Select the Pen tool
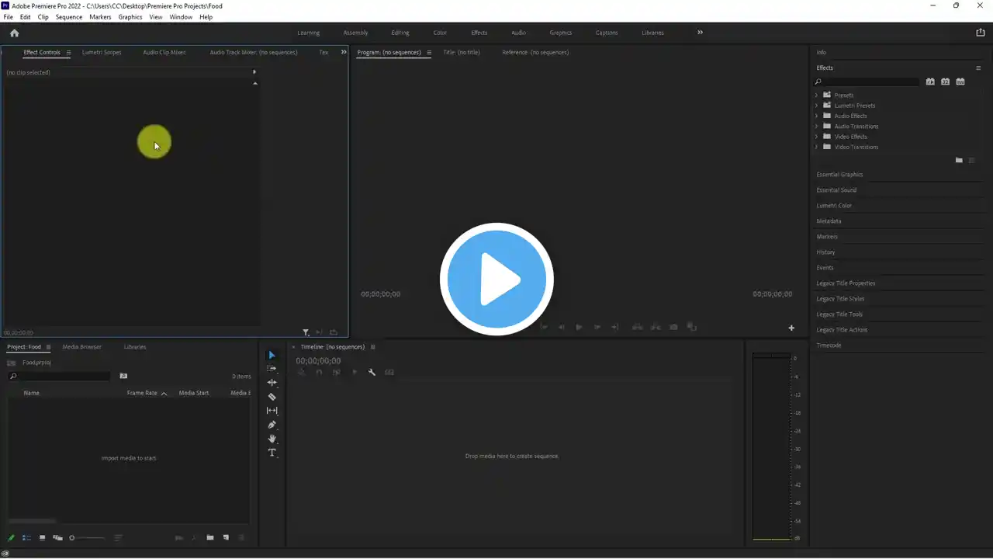This screenshot has width=993, height=559. pos(272,425)
